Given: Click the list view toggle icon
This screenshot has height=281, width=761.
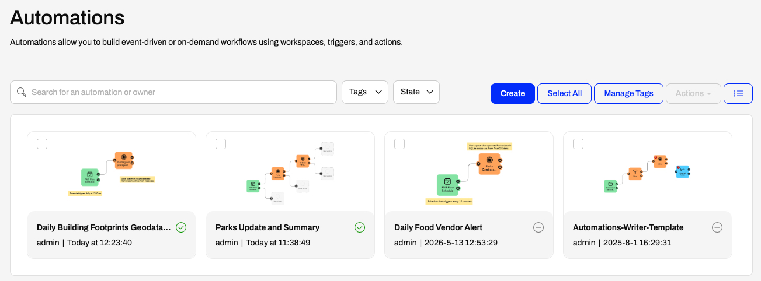Looking at the screenshot, I should click(x=738, y=93).
